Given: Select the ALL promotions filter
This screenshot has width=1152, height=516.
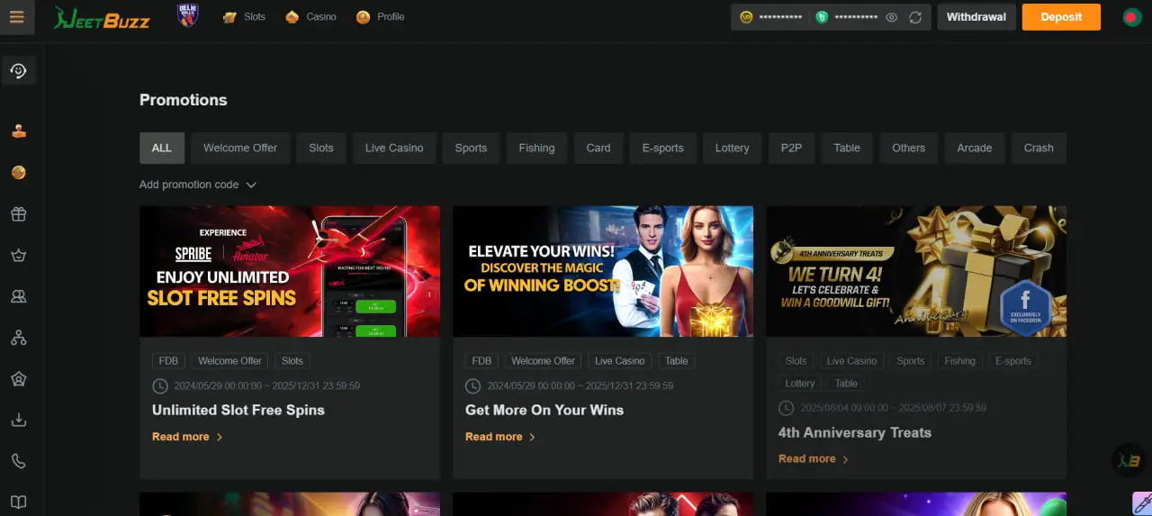Looking at the screenshot, I should pos(162,148).
